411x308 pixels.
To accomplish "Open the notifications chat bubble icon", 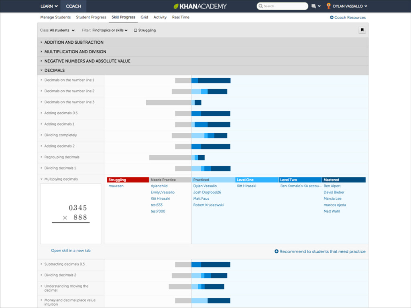I will (314, 6).
